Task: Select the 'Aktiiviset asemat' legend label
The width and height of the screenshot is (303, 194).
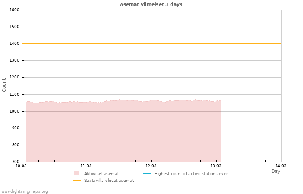Action: coord(101,173)
